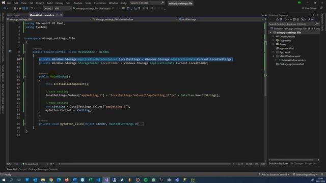Click the No issues found indicator
The width and height of the screenshot is (326, 183).
(30, 164)
